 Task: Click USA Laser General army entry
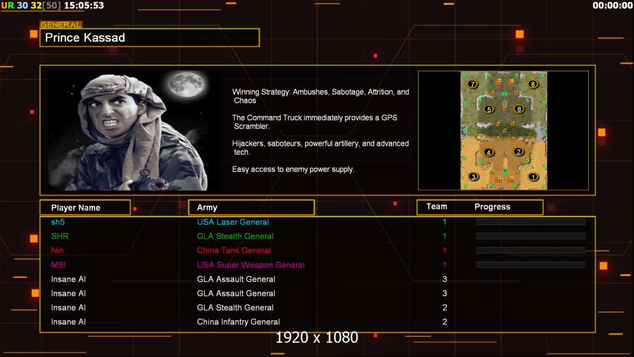point(233,222)
